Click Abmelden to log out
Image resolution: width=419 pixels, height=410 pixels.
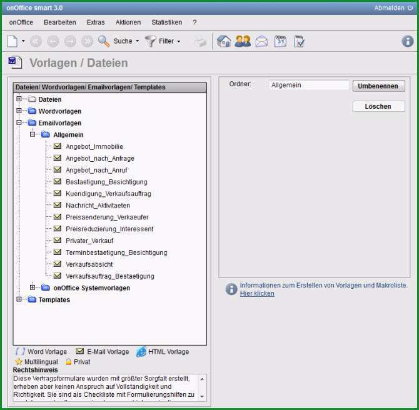click(393, 8)
